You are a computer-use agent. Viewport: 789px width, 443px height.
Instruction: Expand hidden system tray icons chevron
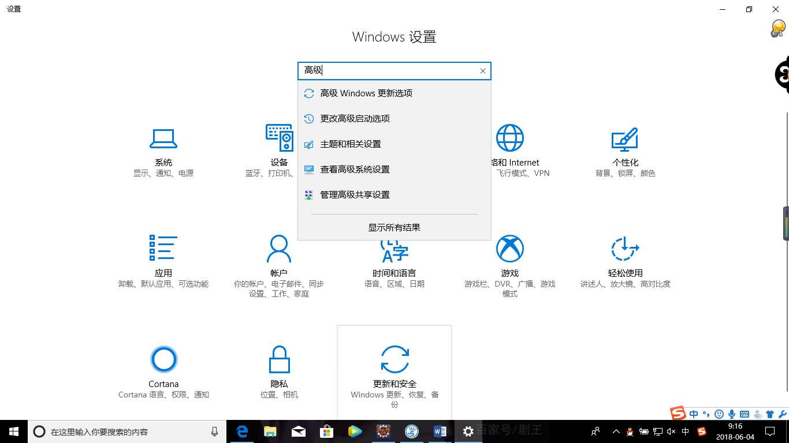(x=616, y=431)
